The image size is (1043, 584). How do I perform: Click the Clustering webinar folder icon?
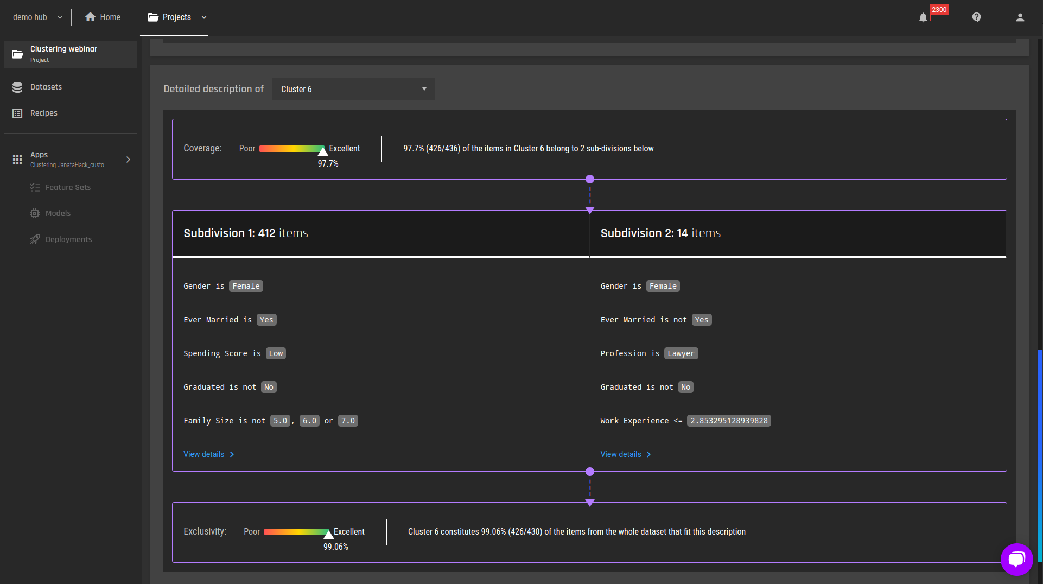coord(17,54)
